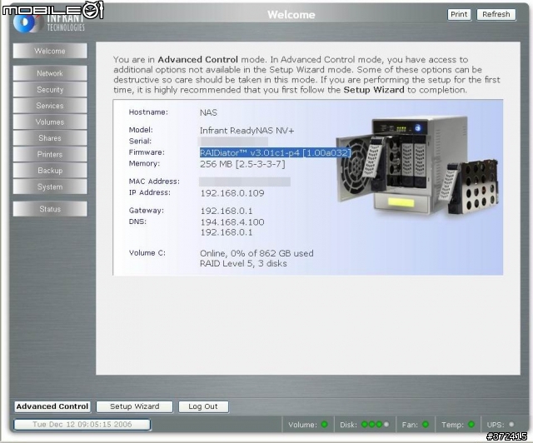The width and height of the screenshot is (533, 443).
Task: Open the Network section
Action: 50,73
